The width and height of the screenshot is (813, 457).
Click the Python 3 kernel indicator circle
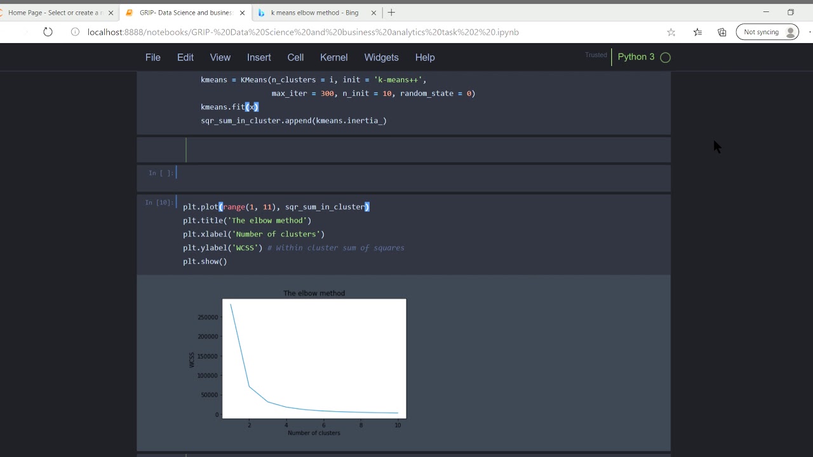coord(665,57)
